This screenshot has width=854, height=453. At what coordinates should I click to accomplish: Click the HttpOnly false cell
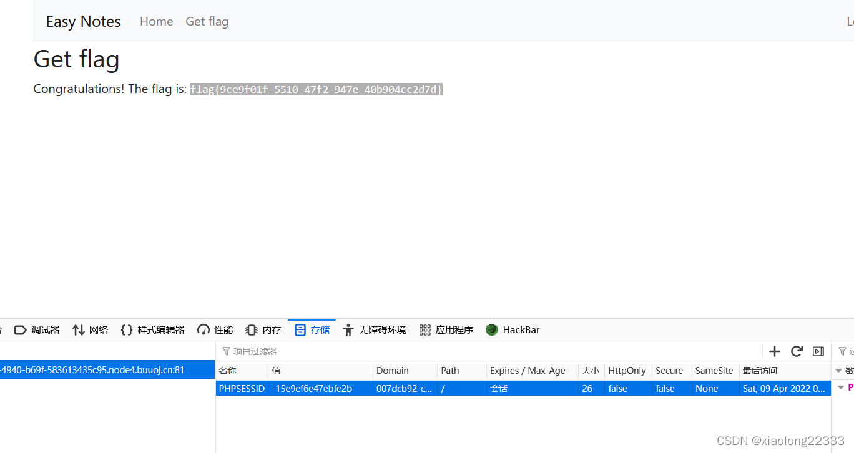point(629,388)
